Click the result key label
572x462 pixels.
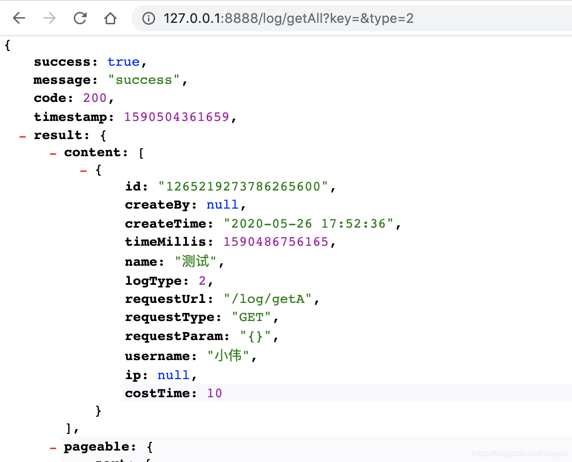click(x=62, y=135)
